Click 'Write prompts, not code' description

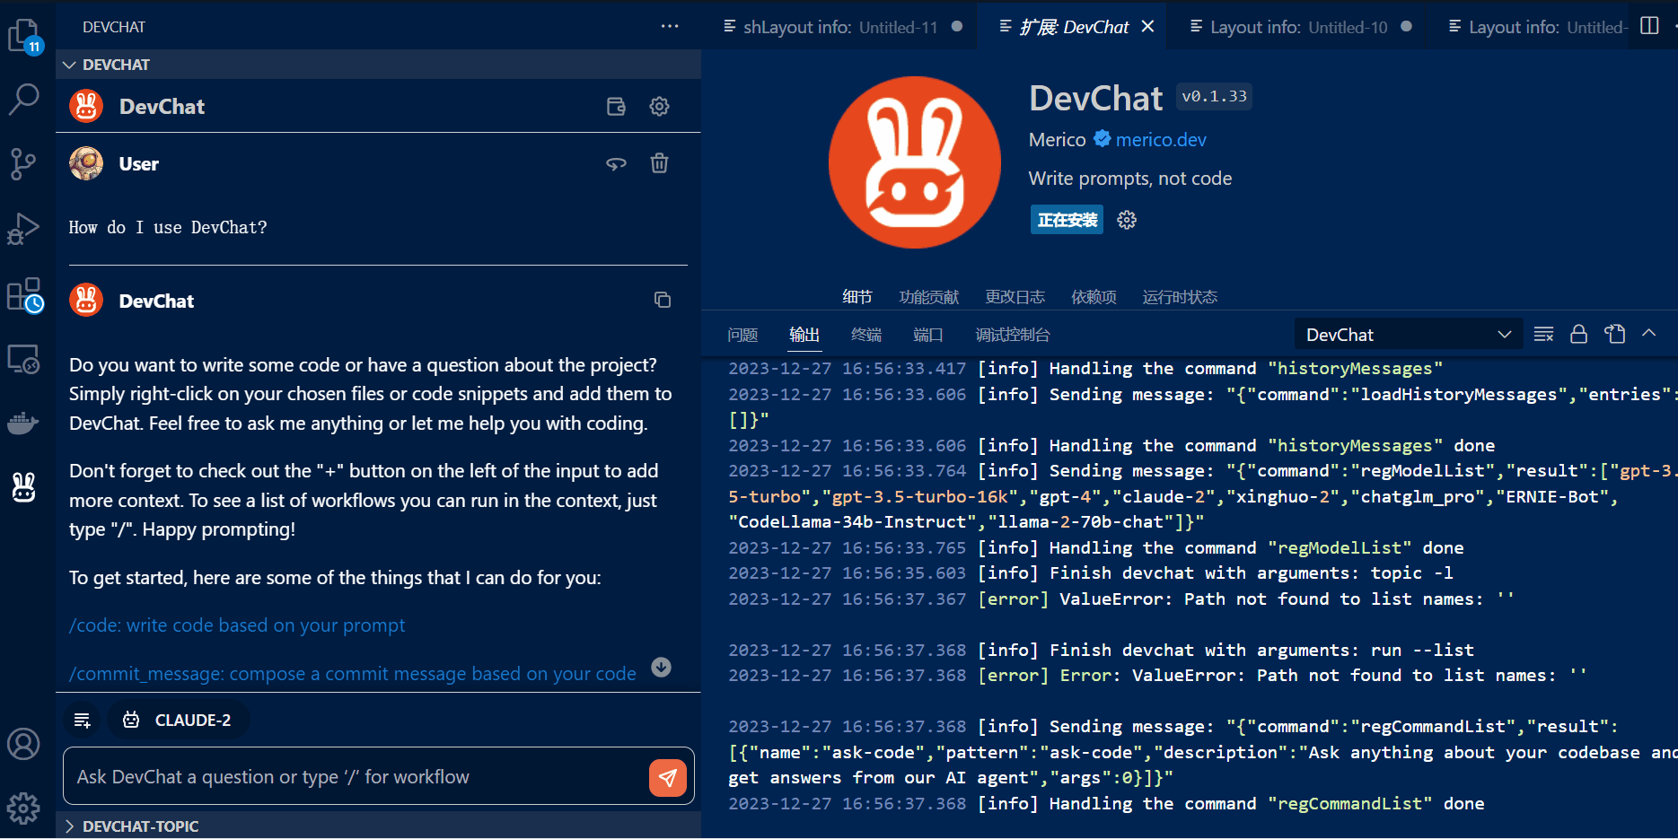(1130, 179)
